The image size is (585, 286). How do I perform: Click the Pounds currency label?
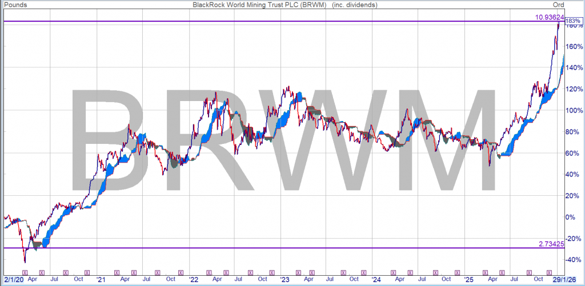[x=15, y=5]
